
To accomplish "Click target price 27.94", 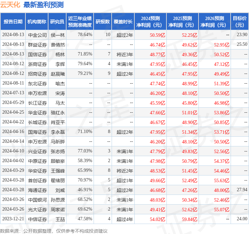I will (x=242, y=190).
